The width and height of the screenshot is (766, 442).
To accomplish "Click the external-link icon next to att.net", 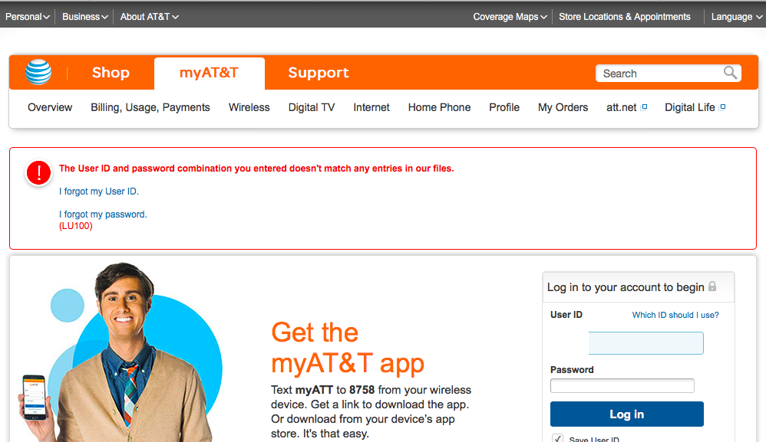I will [x=644, y=107].
